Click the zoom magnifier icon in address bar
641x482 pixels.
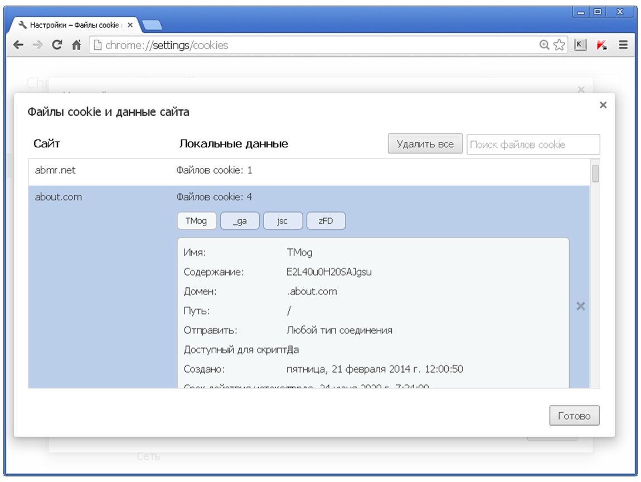click(x=544, y=45)
